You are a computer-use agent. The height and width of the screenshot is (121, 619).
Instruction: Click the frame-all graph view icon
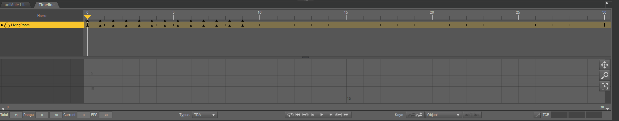605,86
